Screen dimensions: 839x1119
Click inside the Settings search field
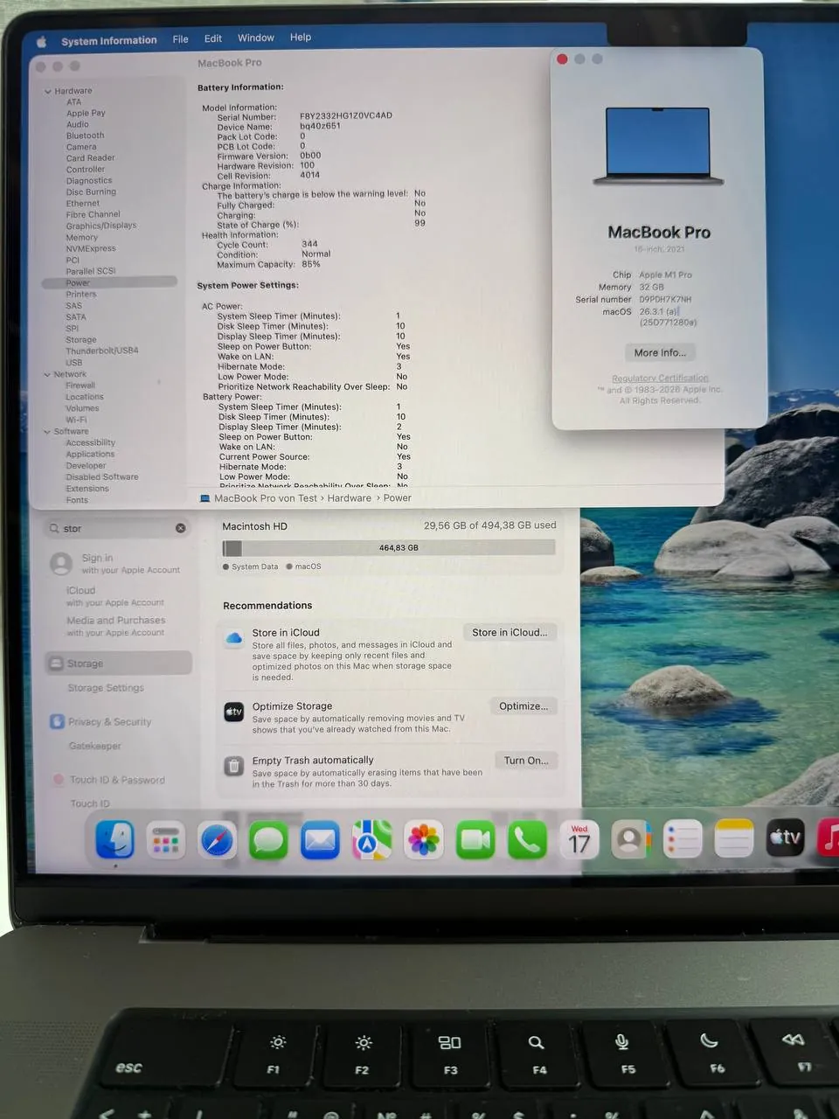click(x=115, y=528)
